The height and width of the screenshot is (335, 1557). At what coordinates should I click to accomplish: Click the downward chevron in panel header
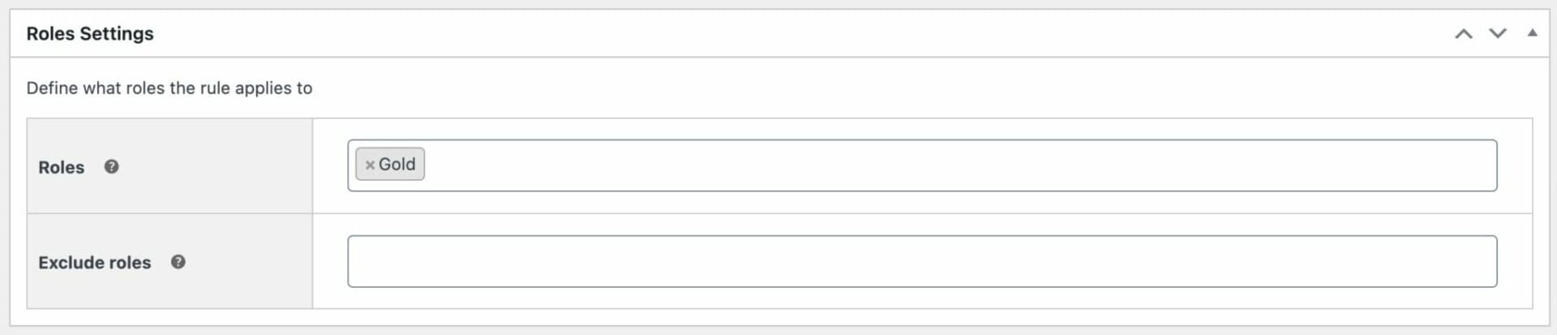pos(1498,34)
